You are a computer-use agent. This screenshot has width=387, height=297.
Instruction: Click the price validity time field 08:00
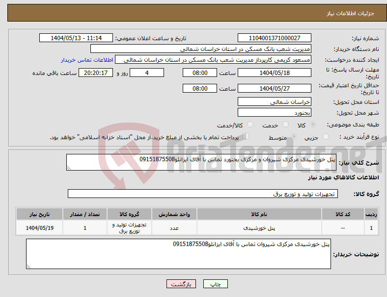point(200,88)
